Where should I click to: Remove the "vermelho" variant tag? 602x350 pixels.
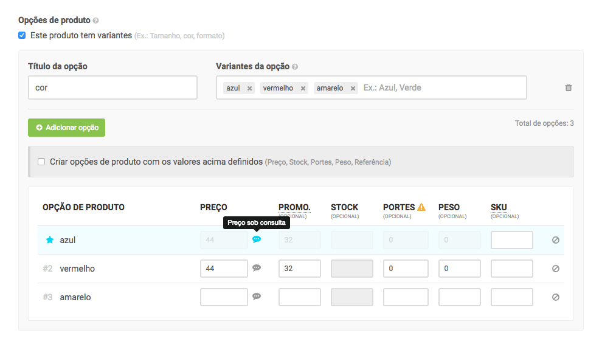302,87
